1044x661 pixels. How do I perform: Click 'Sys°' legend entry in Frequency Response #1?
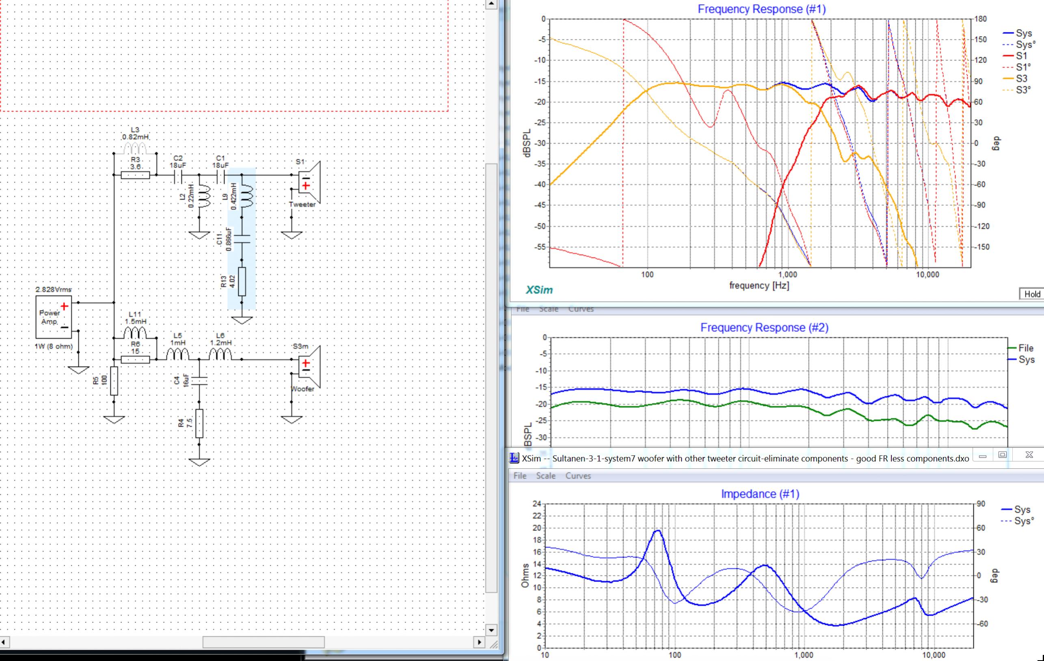(x=1019, y=45)
